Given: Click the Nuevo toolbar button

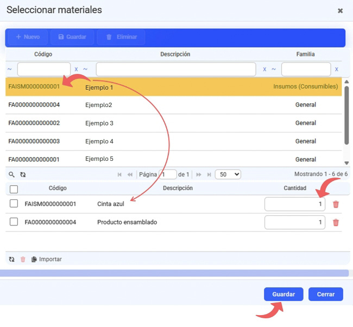Looking at the screenshot, I should (28, 37).
